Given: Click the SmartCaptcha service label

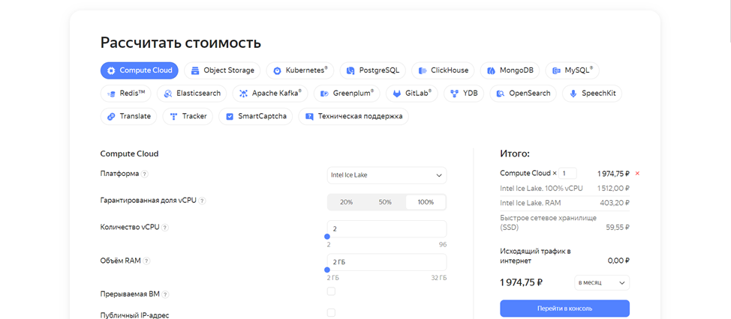Looking at the screenshot, I should [x=263, y=116].
